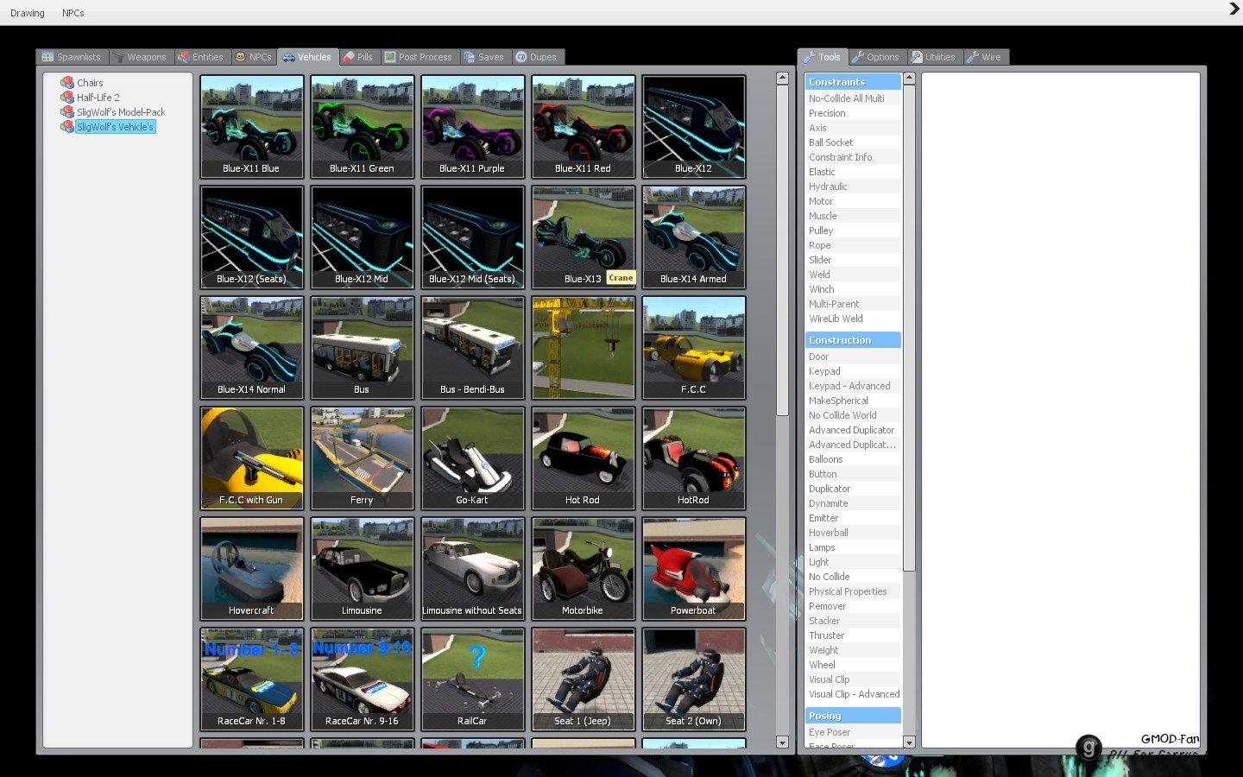
Task: Switch to the Pills tab
Action: click(358, 57)
